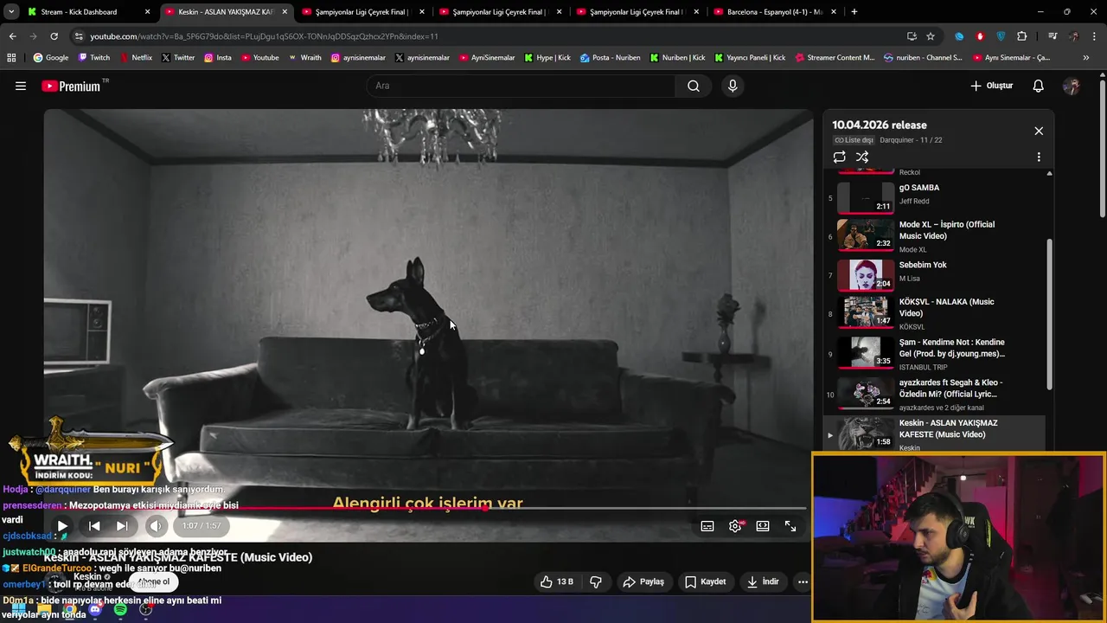Open Spotify from the taskbar
This screenshot has height=623, width=1107.
(120, 610)
